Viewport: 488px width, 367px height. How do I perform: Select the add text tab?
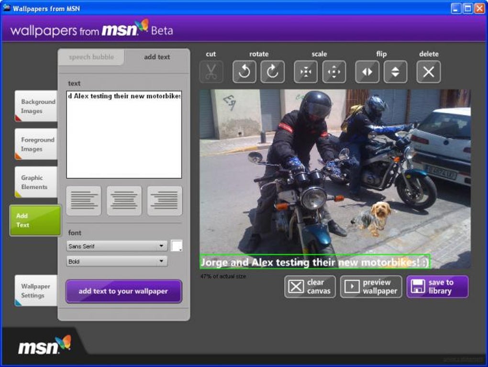pyautogui.click(x=157, y=57)
